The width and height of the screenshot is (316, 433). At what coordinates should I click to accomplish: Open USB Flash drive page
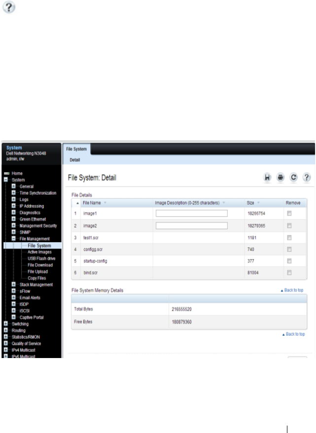[41, 258]
